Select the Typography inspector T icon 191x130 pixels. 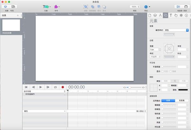point(171,15)
